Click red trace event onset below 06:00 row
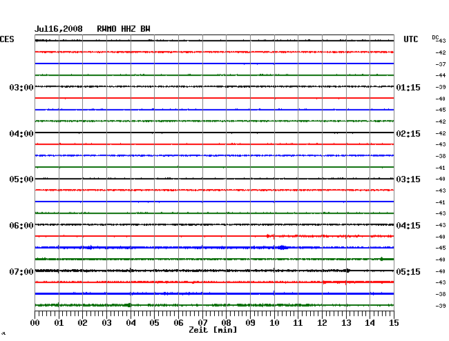 (x=268, y=236)
